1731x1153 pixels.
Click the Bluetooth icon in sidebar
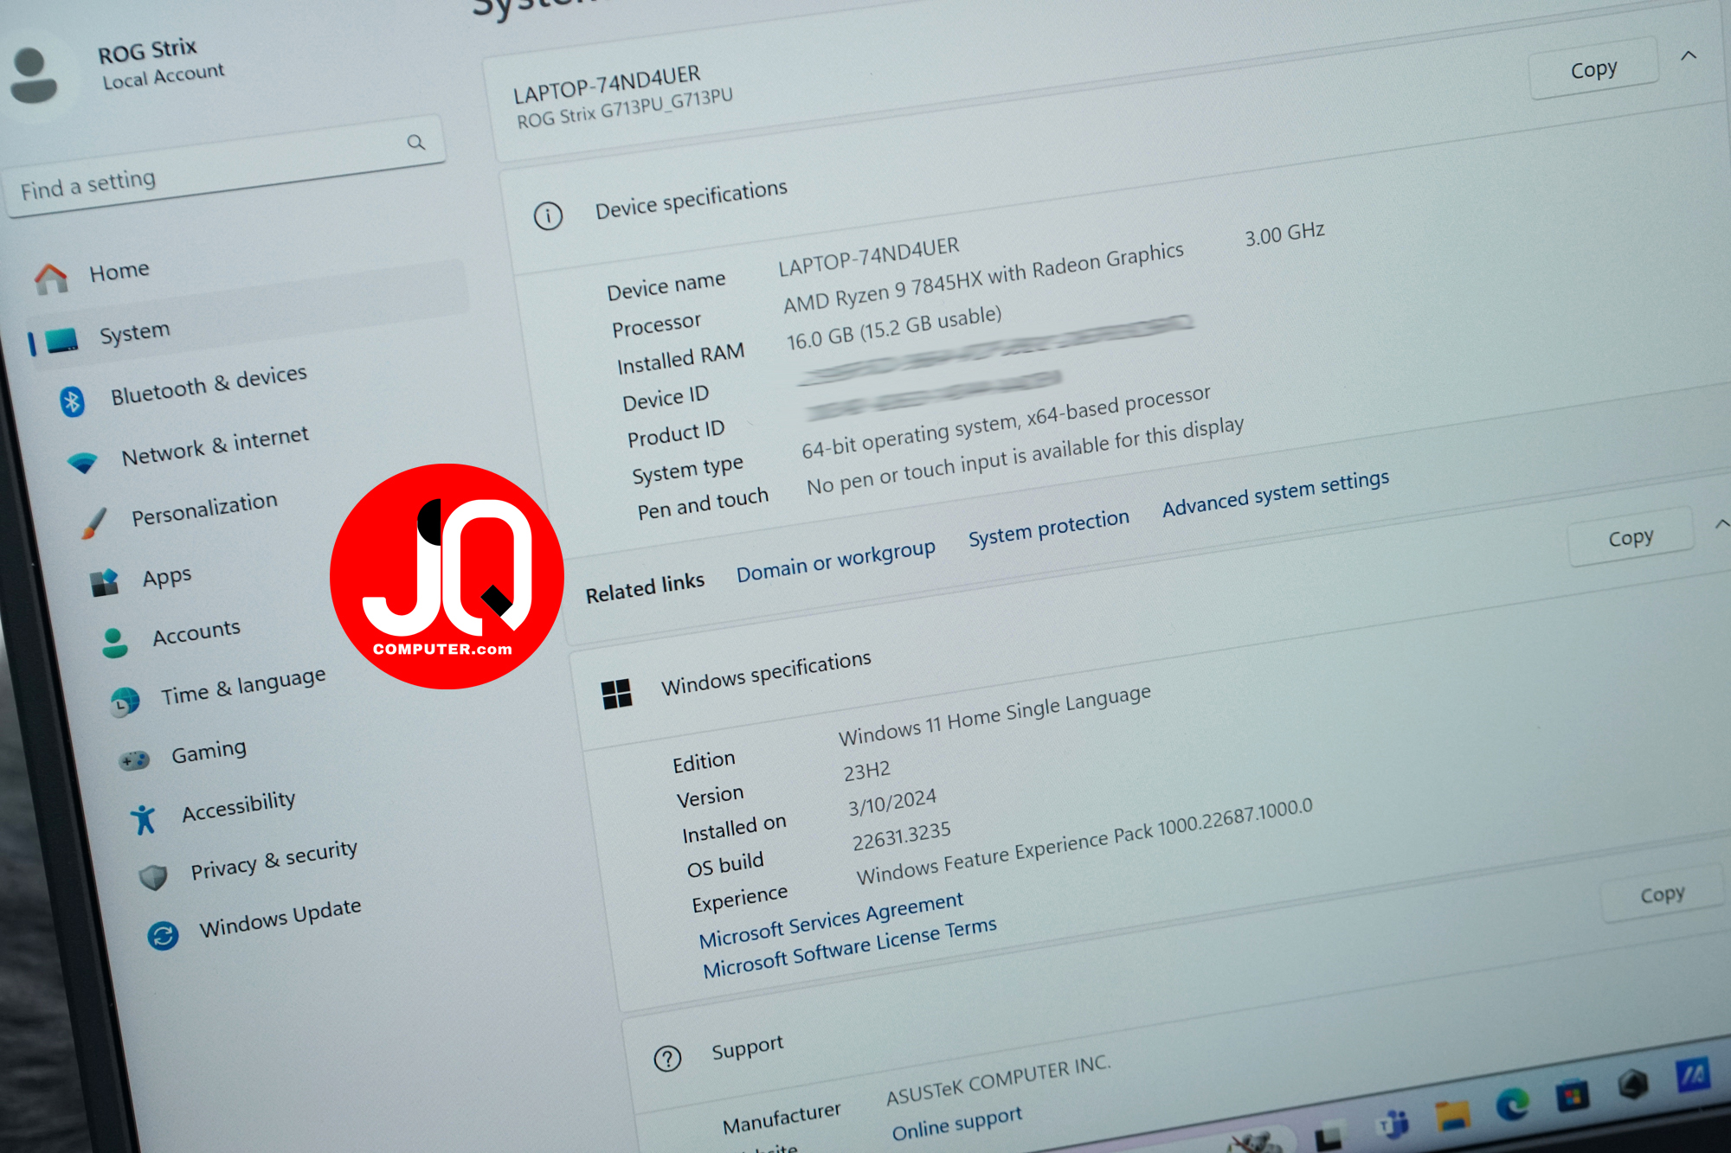tap(73, 401)
